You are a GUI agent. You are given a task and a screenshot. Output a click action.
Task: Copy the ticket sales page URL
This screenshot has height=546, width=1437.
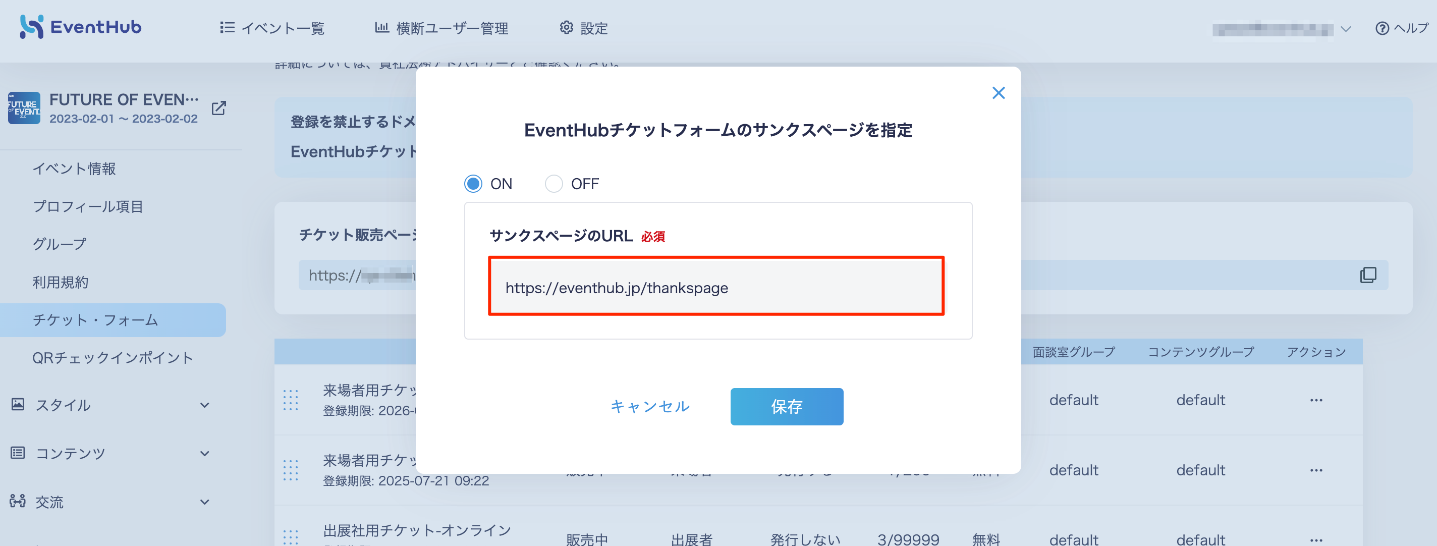click(x=1368, y=275)
